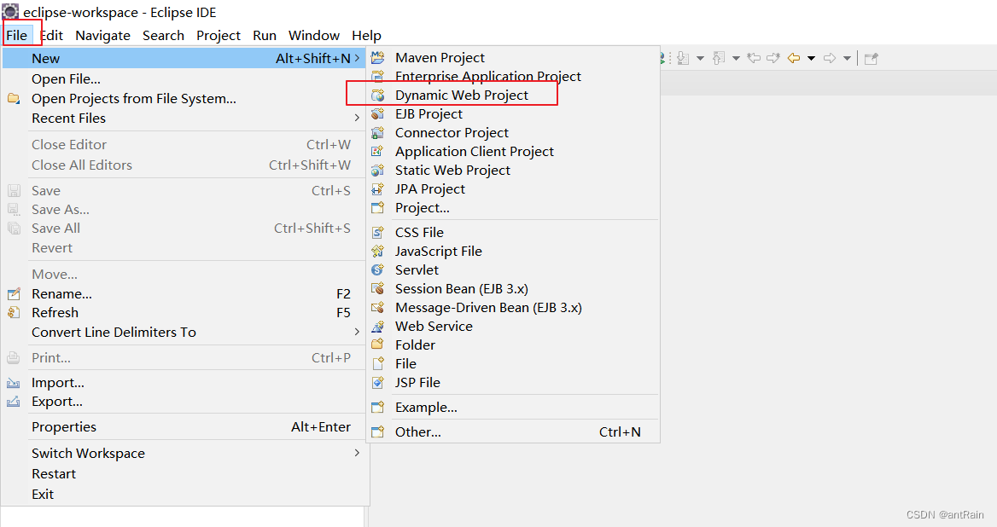
Task: Click the Back navigation yellow arrow
Action: tap(794, 58)
